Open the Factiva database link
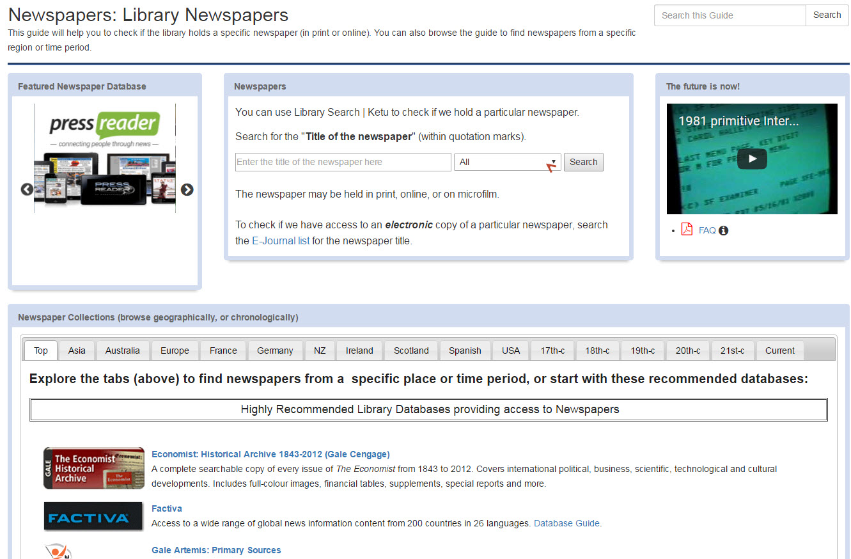The width and height of the screenshot is (851, 559). (167, 508)
